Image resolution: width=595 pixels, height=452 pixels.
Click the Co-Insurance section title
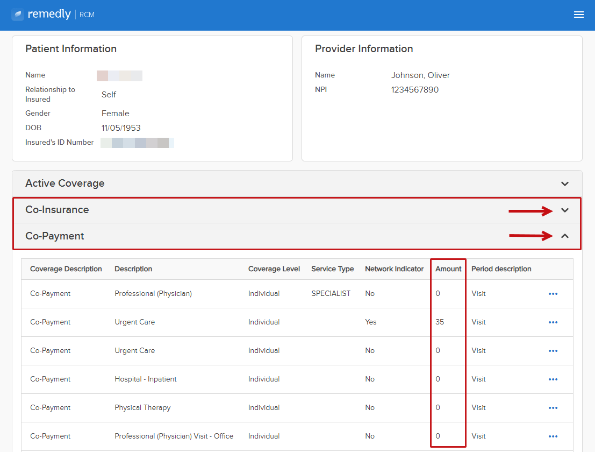tap(57, 210)
